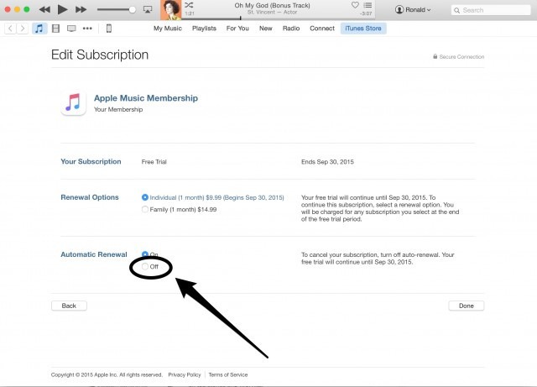This screenshot has width=537, height=387.
Task: Click the Automatic Renewal label
Action: 94,254
